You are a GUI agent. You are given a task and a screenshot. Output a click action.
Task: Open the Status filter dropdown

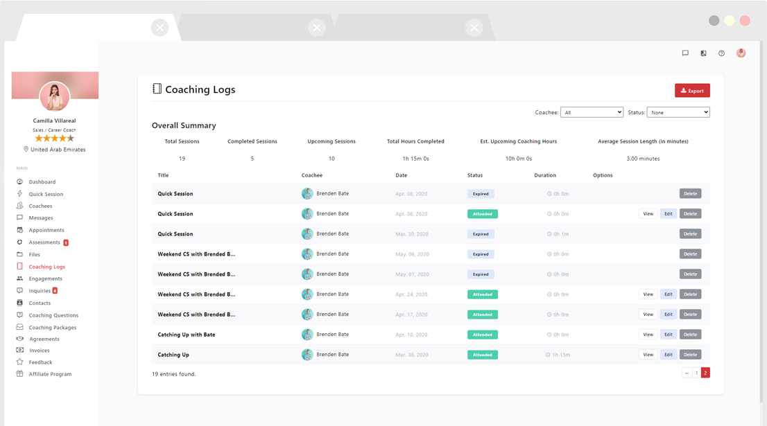click(x=678, y=112)
